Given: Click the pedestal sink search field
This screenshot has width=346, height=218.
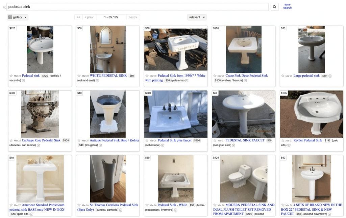Looking at the screenshot, I should 137,7.
